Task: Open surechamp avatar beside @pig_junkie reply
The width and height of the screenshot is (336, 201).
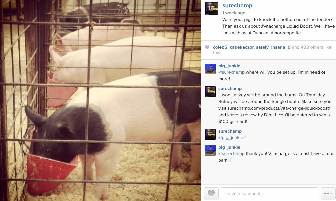Action: coord(210,134)
